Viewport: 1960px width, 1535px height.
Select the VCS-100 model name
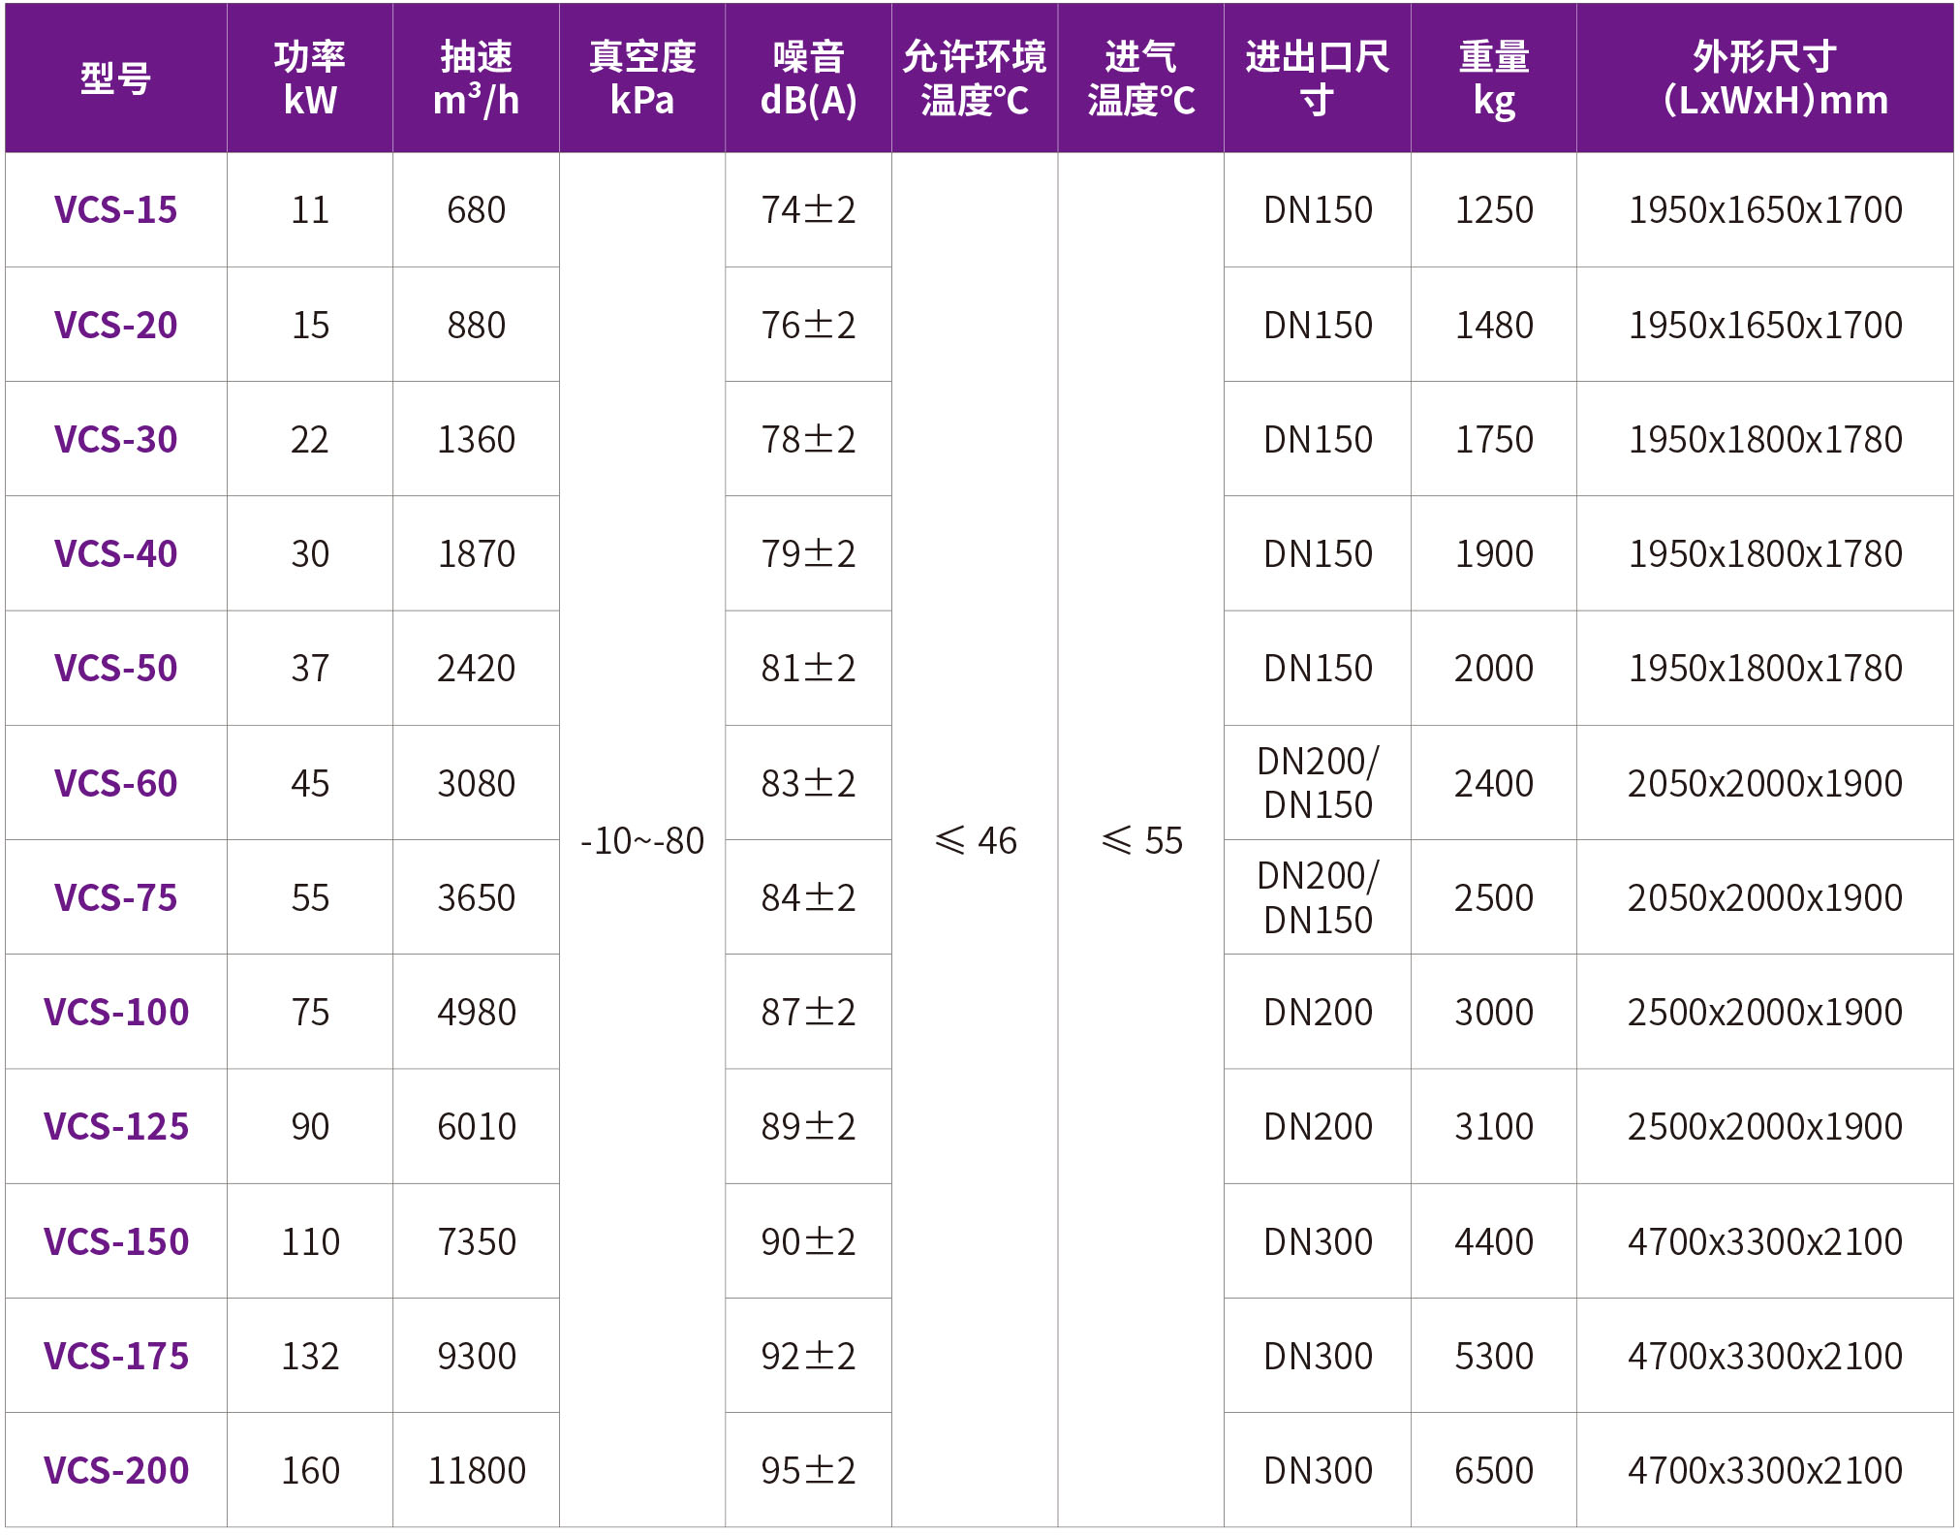pos(116,1013)
